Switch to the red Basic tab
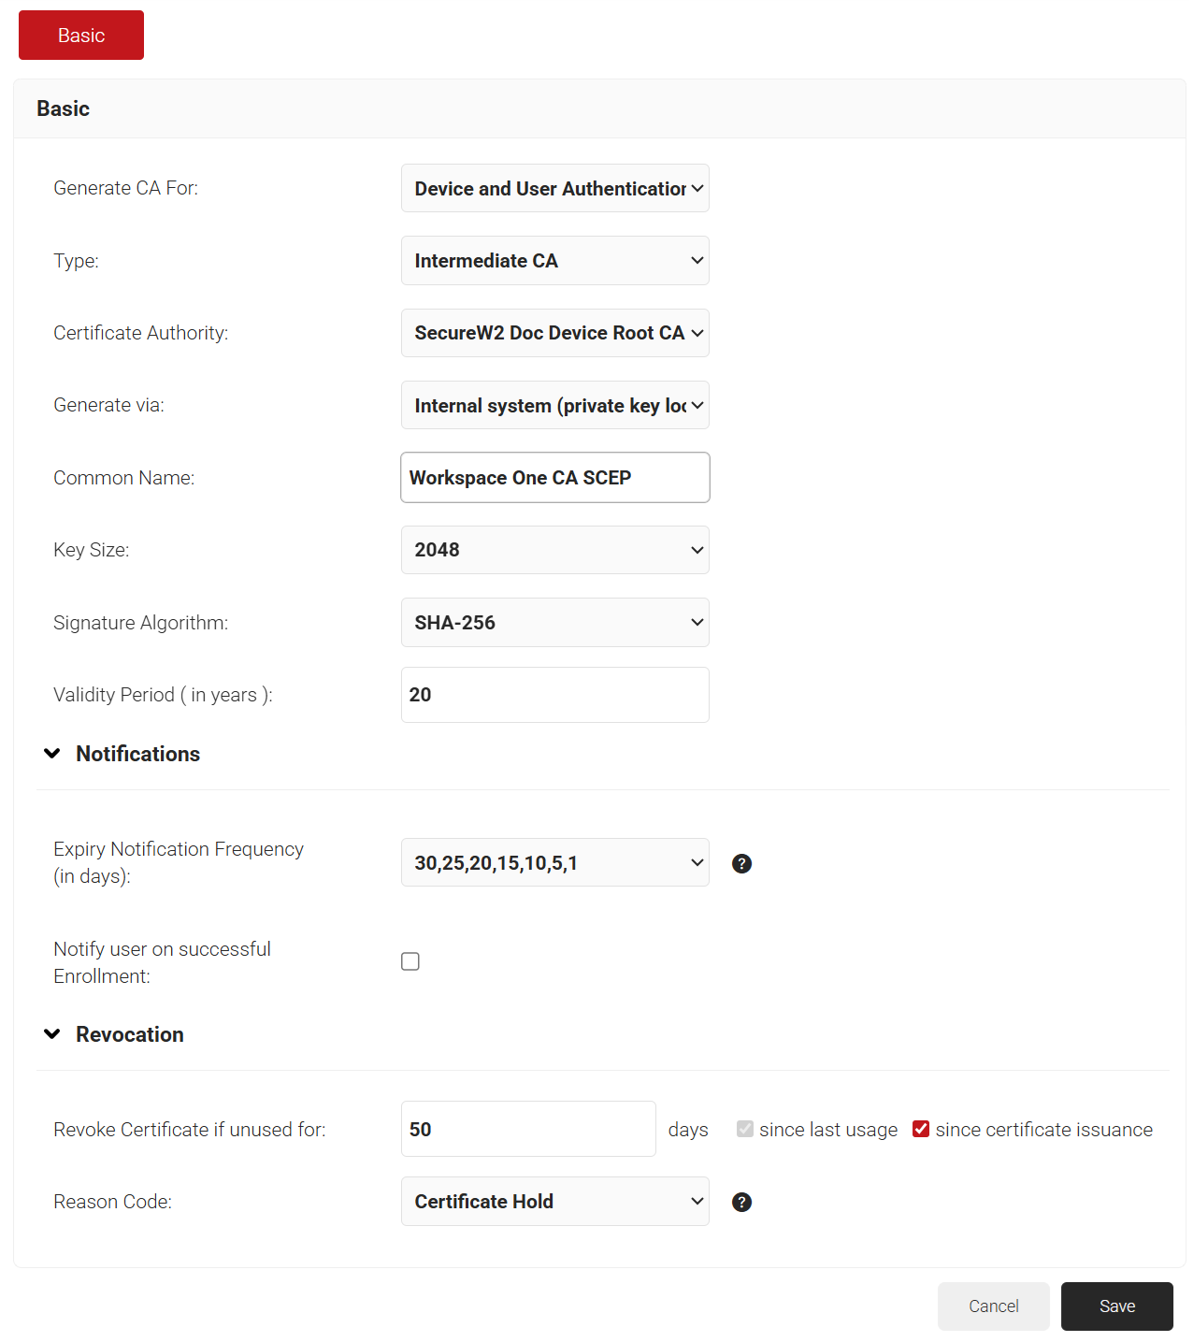 point(81,36)
